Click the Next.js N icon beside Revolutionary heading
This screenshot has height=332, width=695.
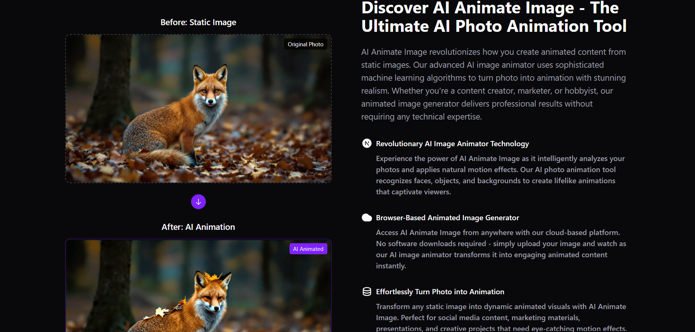367,143
